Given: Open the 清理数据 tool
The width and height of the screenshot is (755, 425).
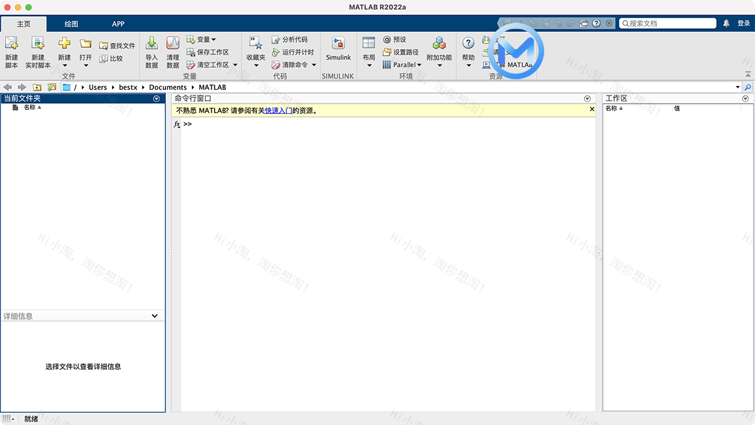Looking at the screenshot, I should pyautogui.click(x=172, y=50).
